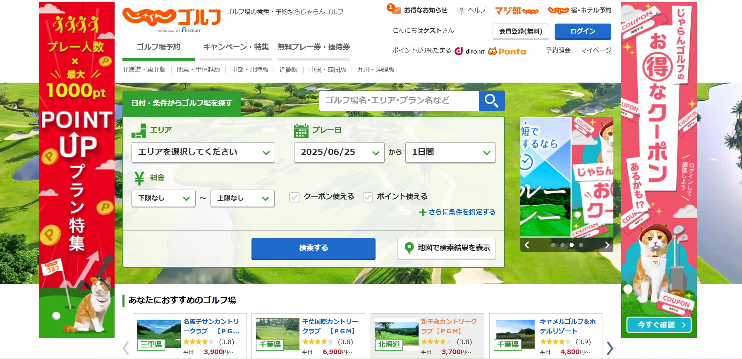The height and width of the screenshot is (359, 742).
Task: Show previous recommended golf courses
Action: click(126, 348)
